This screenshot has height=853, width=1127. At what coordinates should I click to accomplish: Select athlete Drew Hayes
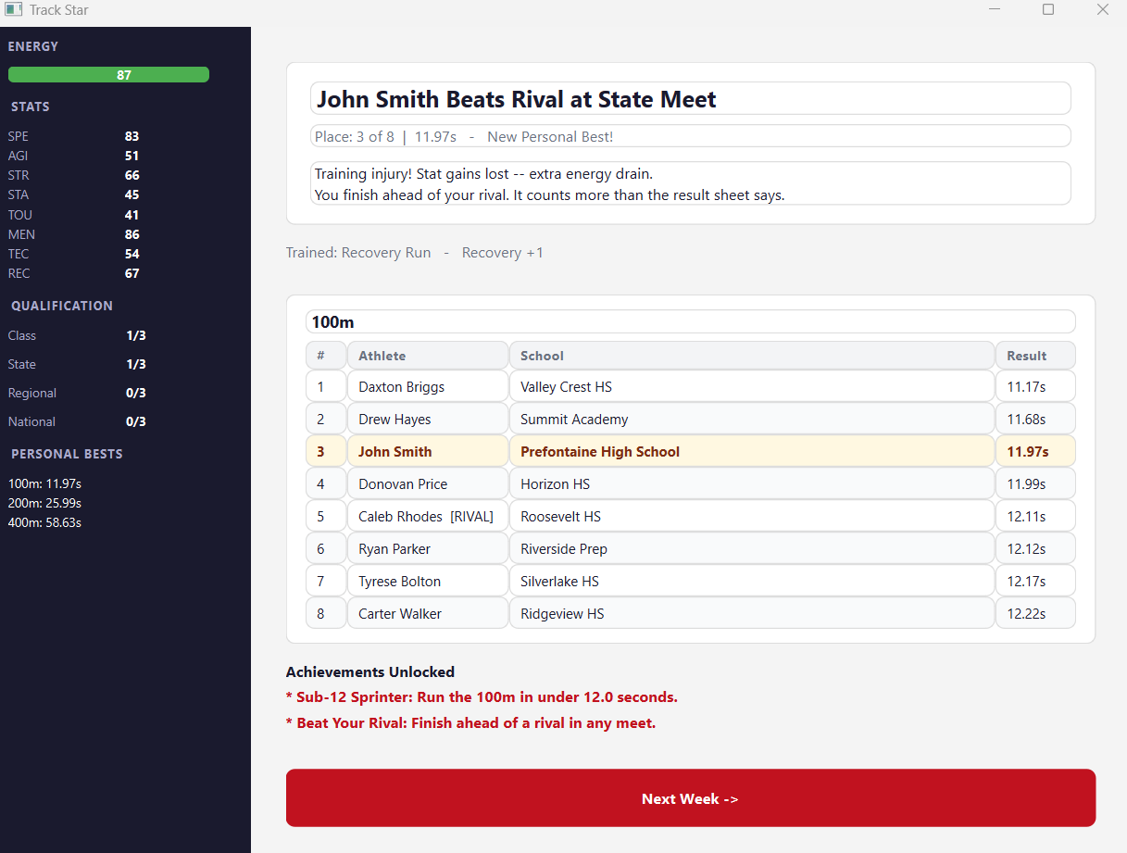(428, 419)
